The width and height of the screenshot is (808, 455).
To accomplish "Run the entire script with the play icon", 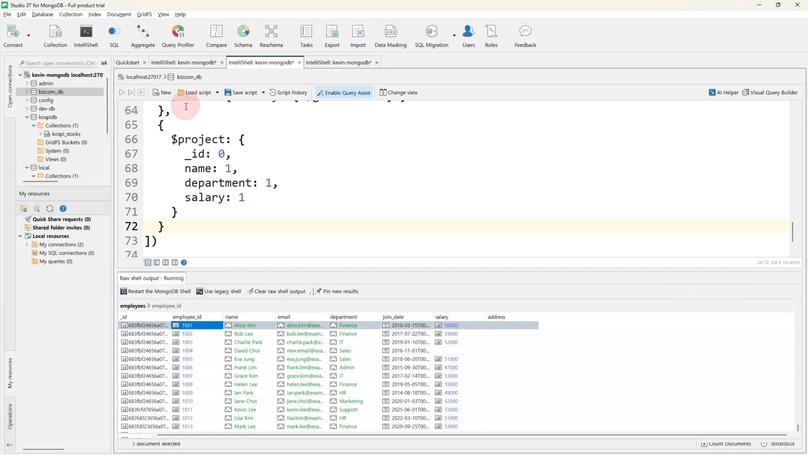I will click(122, 92).
